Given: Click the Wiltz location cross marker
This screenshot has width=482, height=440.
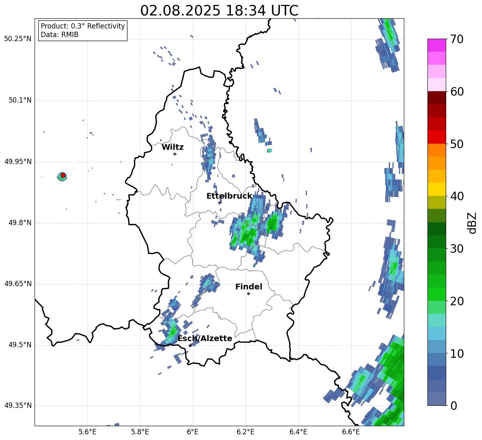Looking at the screenshot, I should click(175, 154).
